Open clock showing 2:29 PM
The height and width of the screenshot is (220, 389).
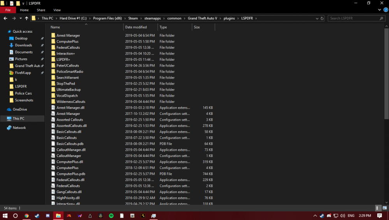[365, 216]
